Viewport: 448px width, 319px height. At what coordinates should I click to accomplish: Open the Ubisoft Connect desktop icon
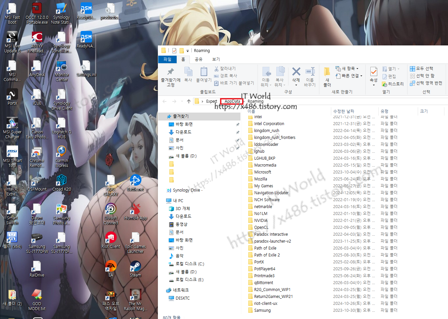[x=111, y=214]
